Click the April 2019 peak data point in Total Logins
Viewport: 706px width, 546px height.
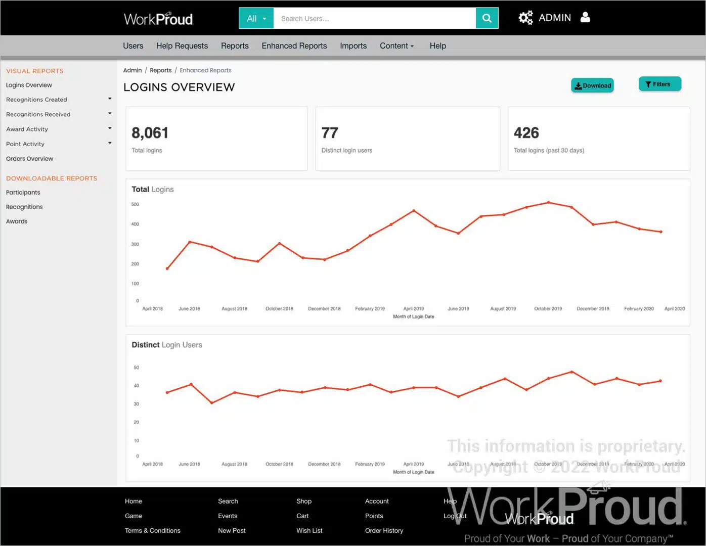click(x=414, y=210)
